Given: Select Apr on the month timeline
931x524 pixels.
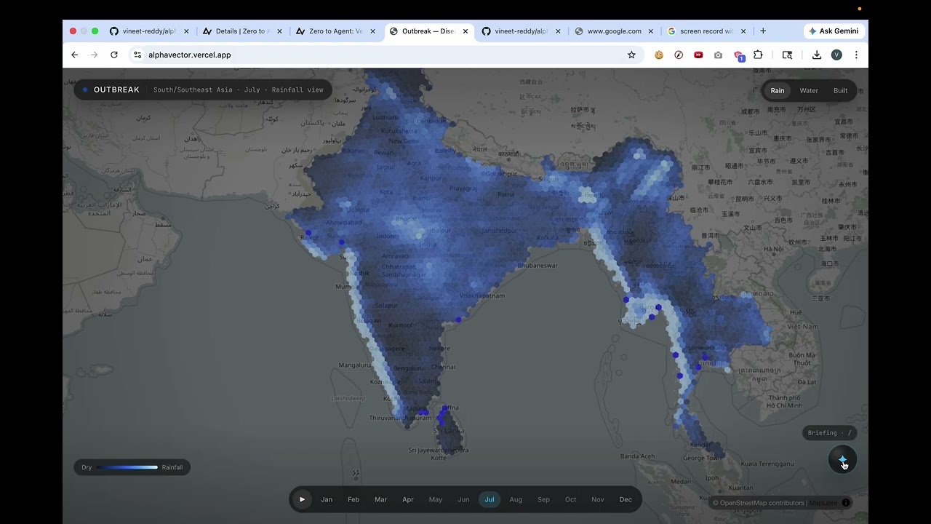Looking at the screenshot, I should click(x=408, y=499).
